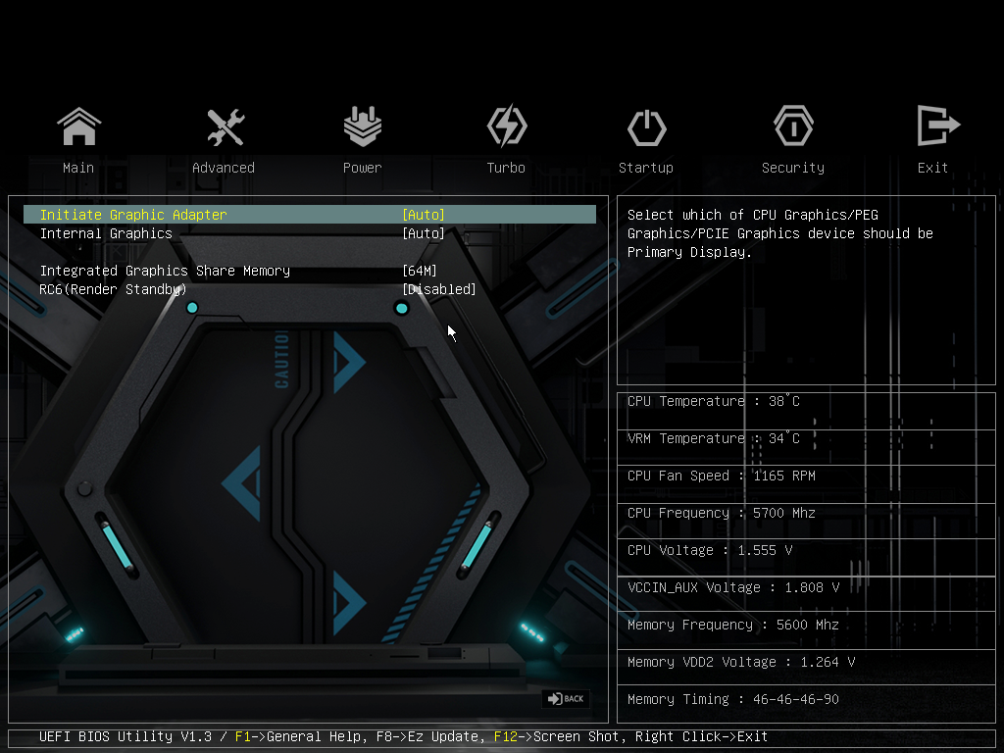Open the Startup tab label
This screenshot has width=1004, height=753.
[x=646, y=168]
